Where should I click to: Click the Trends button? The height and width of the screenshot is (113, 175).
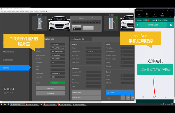tap(120, 93)
